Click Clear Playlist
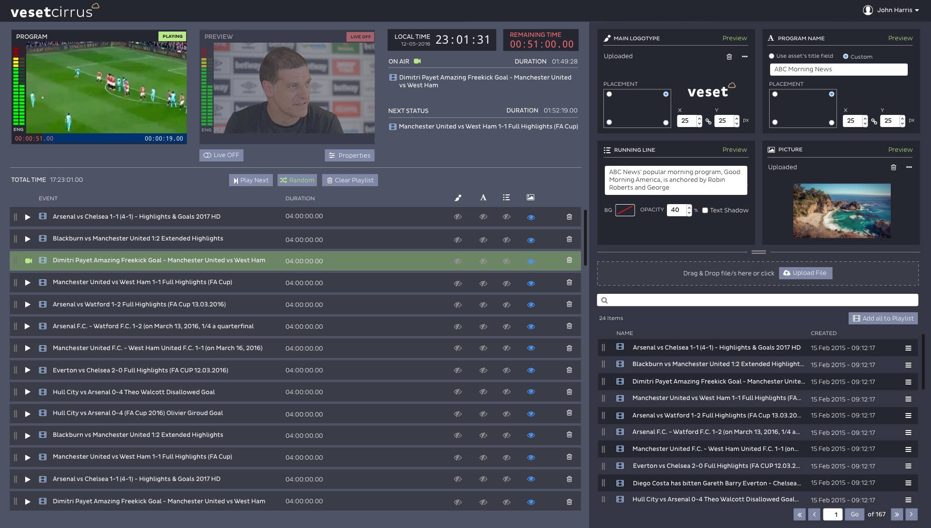The width and height of the screenshot is (931, 528). click(350, 180)
